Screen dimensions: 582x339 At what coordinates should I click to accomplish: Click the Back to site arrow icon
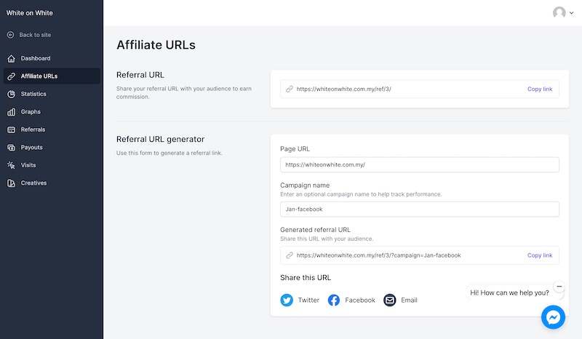11,35
